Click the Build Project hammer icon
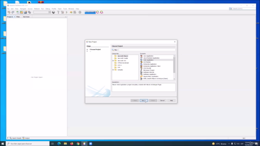The height and width of the screenshot is (146, 260). click(58, 12)
